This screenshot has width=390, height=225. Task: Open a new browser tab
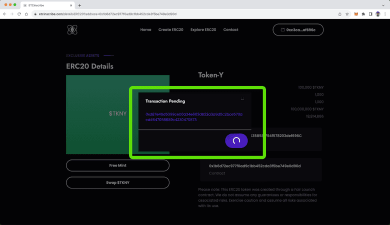click(79, 5)
